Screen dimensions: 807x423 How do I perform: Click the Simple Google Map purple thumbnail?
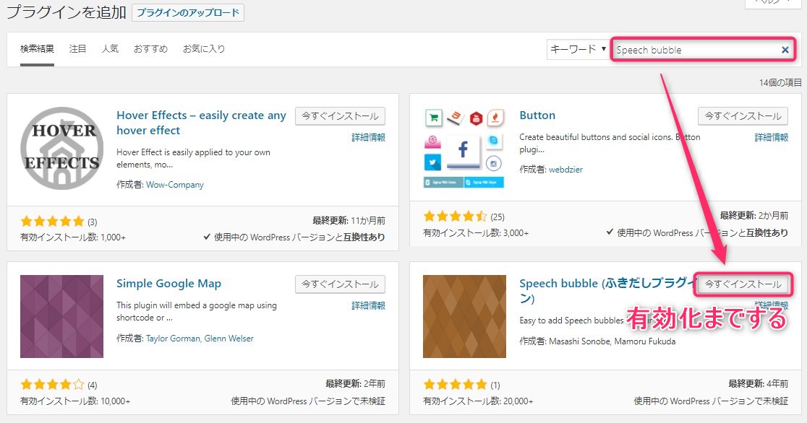(x=61, y=316)
